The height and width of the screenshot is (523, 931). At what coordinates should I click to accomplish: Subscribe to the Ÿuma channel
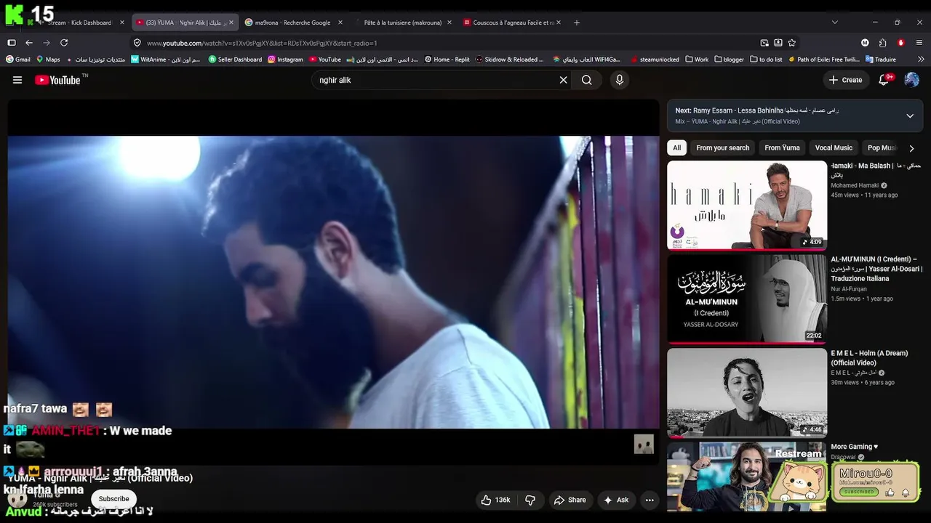coord(113,499)
